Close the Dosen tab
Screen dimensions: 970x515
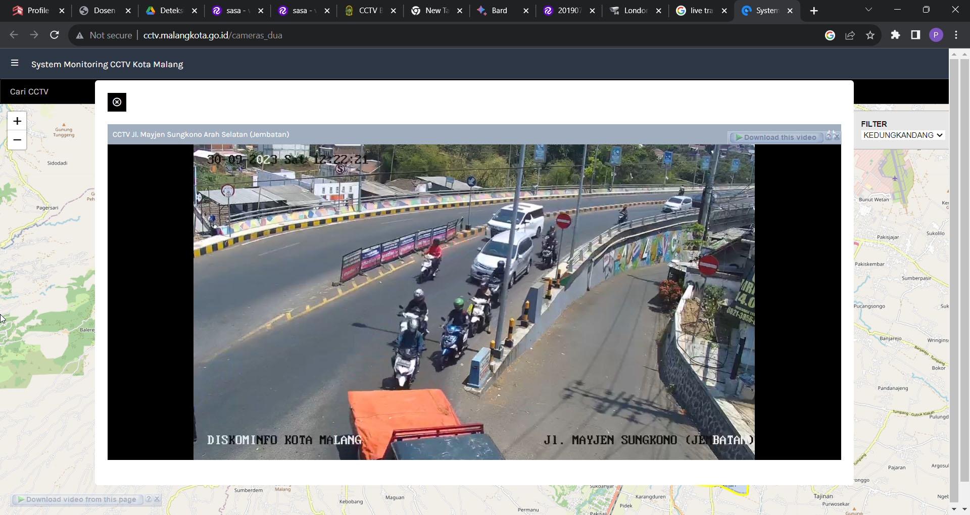tap(128, 11)
